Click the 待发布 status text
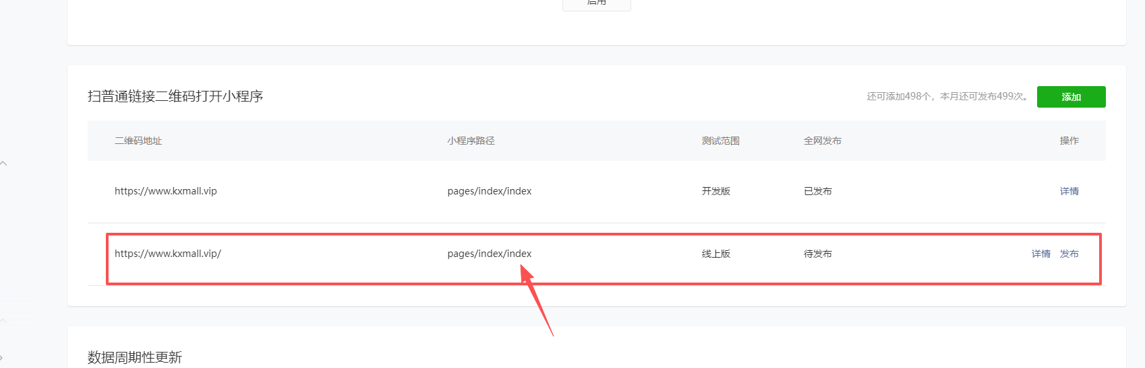The image size is (1145, 368). (x=817, y=254)
